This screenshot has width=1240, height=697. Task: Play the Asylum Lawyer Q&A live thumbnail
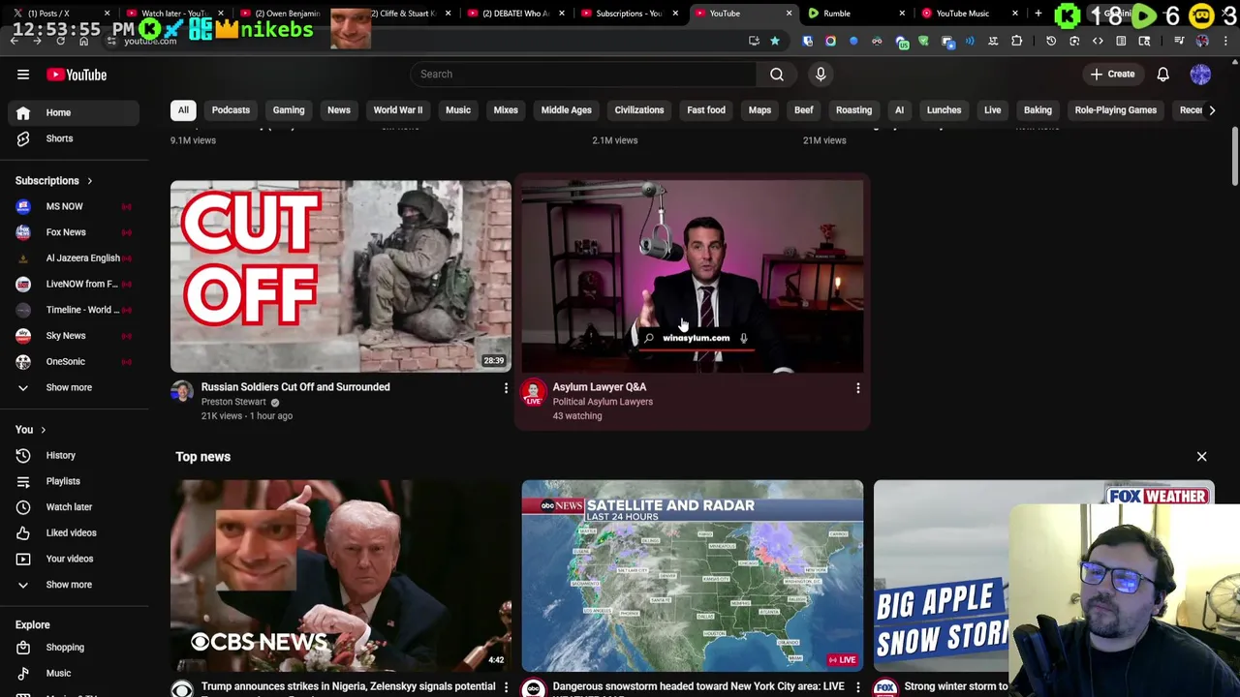click(693, 276)
